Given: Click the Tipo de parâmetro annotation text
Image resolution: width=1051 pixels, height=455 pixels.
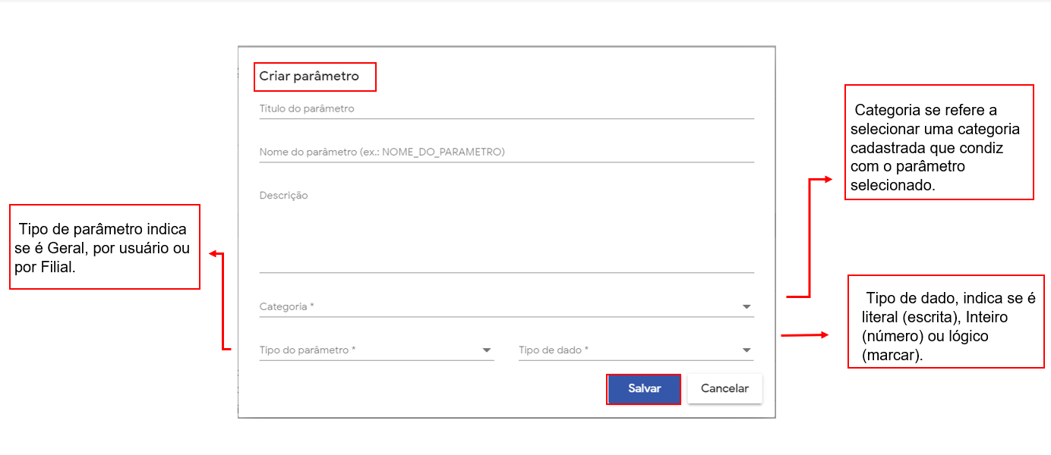Looking at the screenshot, I should coord(103,247).
